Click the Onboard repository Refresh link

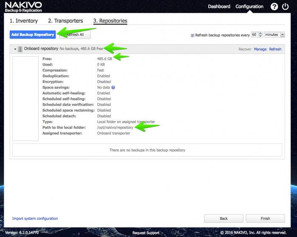(275, 49)
